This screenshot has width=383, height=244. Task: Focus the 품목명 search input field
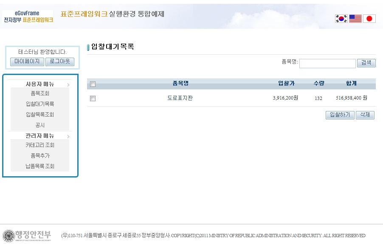click(327, 63)
